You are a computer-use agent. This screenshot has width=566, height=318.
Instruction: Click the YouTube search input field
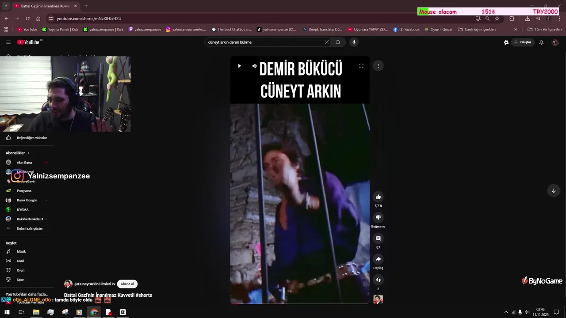pos(264,42)
